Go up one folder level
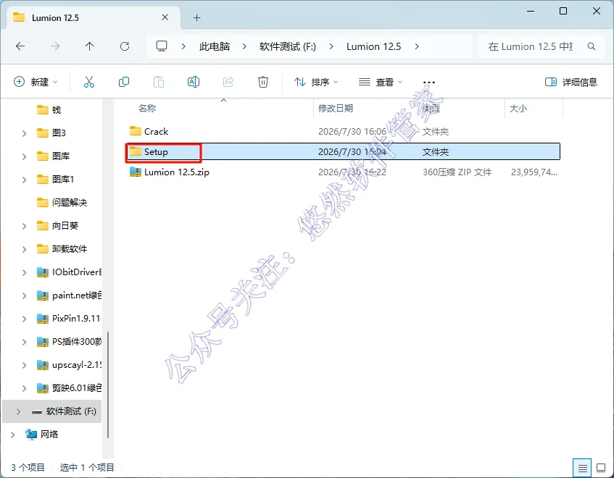Screen dimensions: 614x478 90,46
